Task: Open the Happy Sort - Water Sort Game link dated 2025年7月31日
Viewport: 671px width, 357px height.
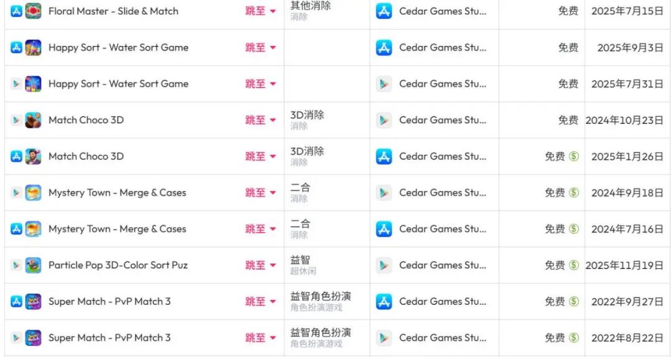Action: [x=119, y=84]
